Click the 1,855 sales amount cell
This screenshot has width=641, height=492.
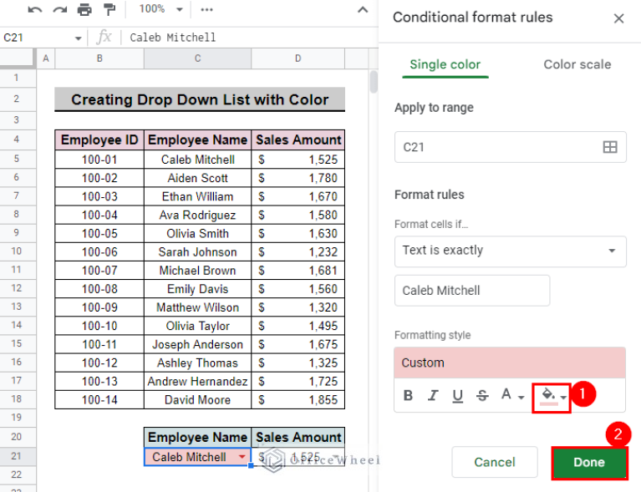click(298, 399)
